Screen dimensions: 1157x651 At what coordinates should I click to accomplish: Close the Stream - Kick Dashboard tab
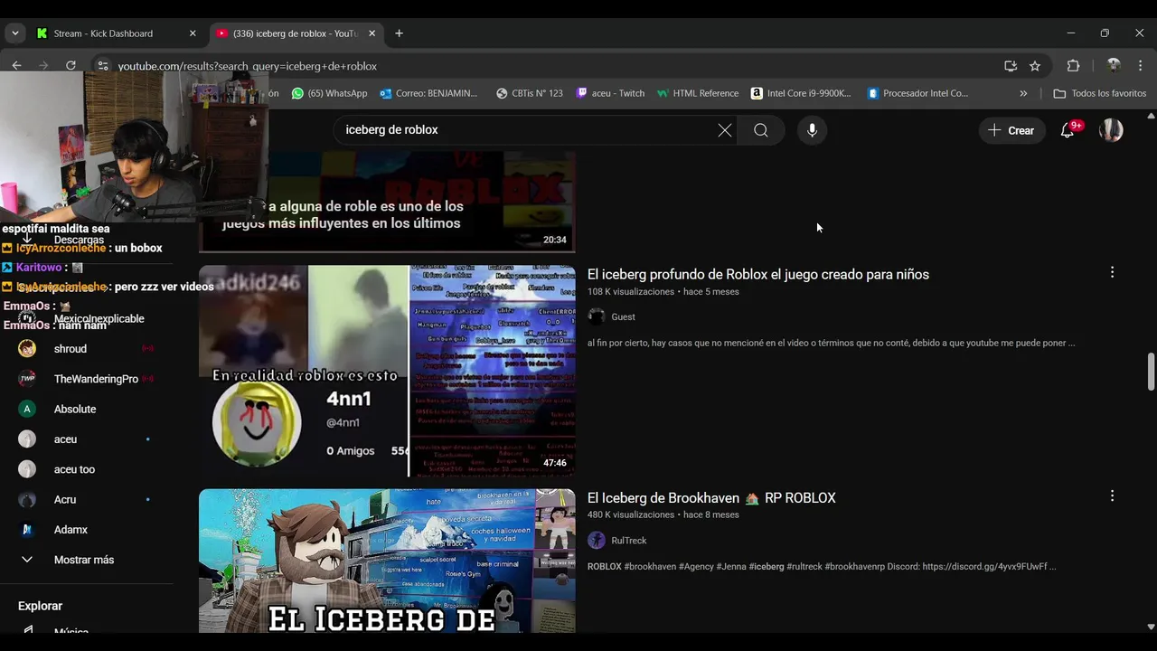click(x=193, y=33)
